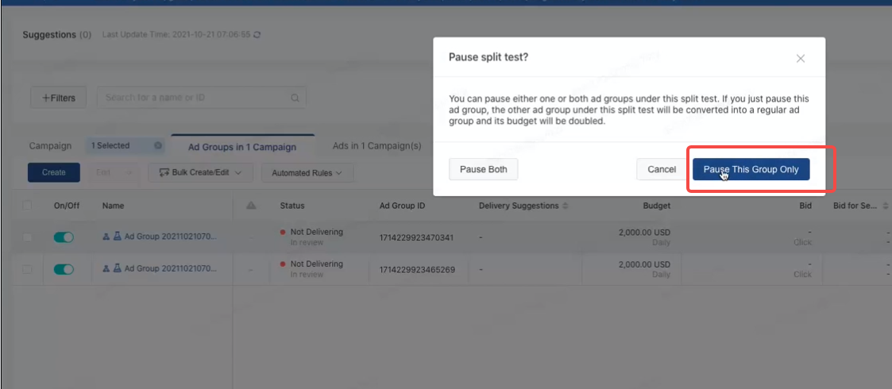The width and height of the screenshot is (892, 389).
Task: Remove the 1 Selected campaign chip
Action: pos(157,146)
